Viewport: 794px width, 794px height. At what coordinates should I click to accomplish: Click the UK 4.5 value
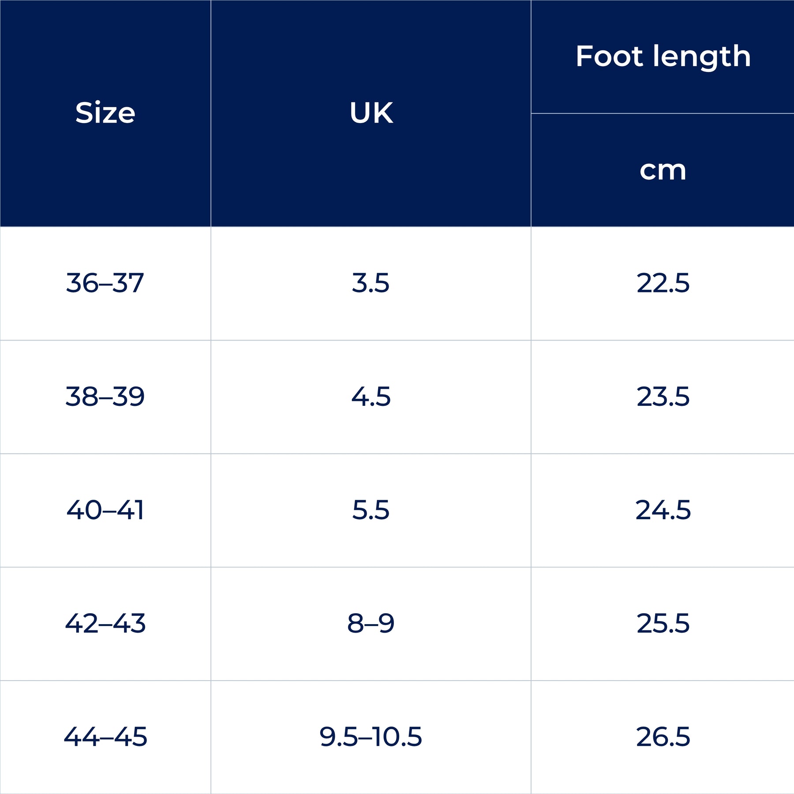(371, 396)
